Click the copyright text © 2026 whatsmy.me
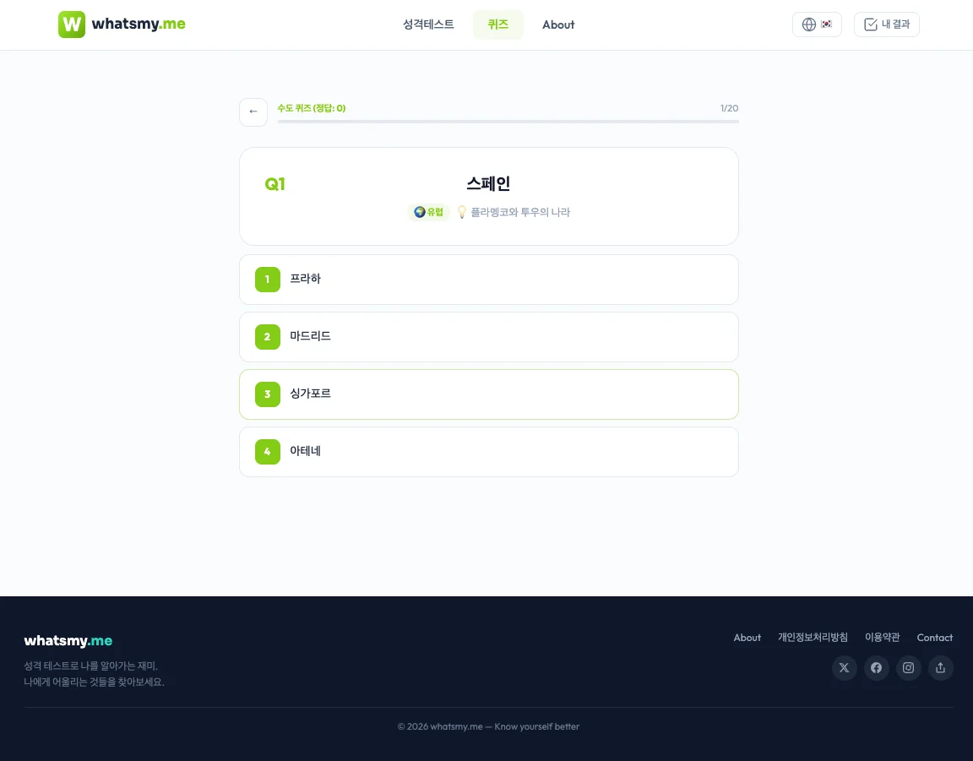Image resolution: width=973 pixels, height=761 pixels. (x=488, y=726)
